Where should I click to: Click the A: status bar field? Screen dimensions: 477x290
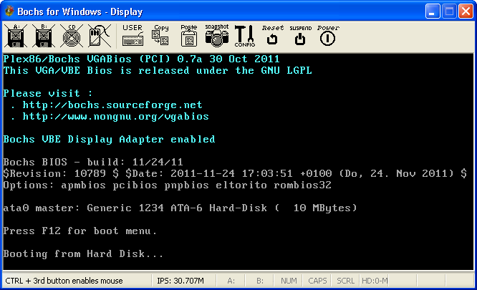coord(231,281)
